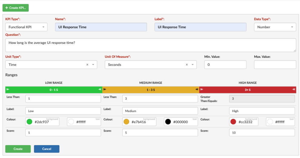Click the green 0 - 1 S range bar

(54, 90)
